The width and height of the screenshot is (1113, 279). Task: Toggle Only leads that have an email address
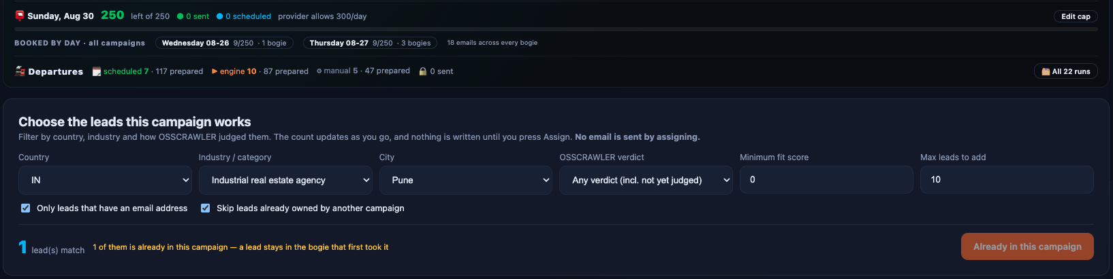[x=26, y=208]
